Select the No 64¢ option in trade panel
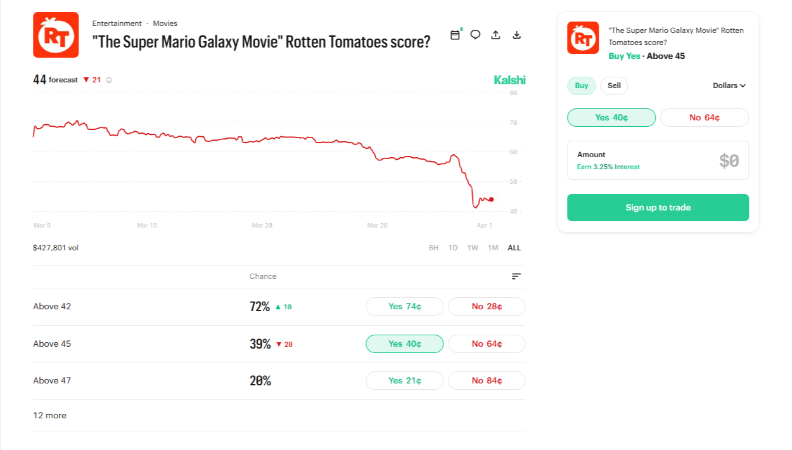The height and width of the screenshot is (450, 792). (x=705, y=117)
